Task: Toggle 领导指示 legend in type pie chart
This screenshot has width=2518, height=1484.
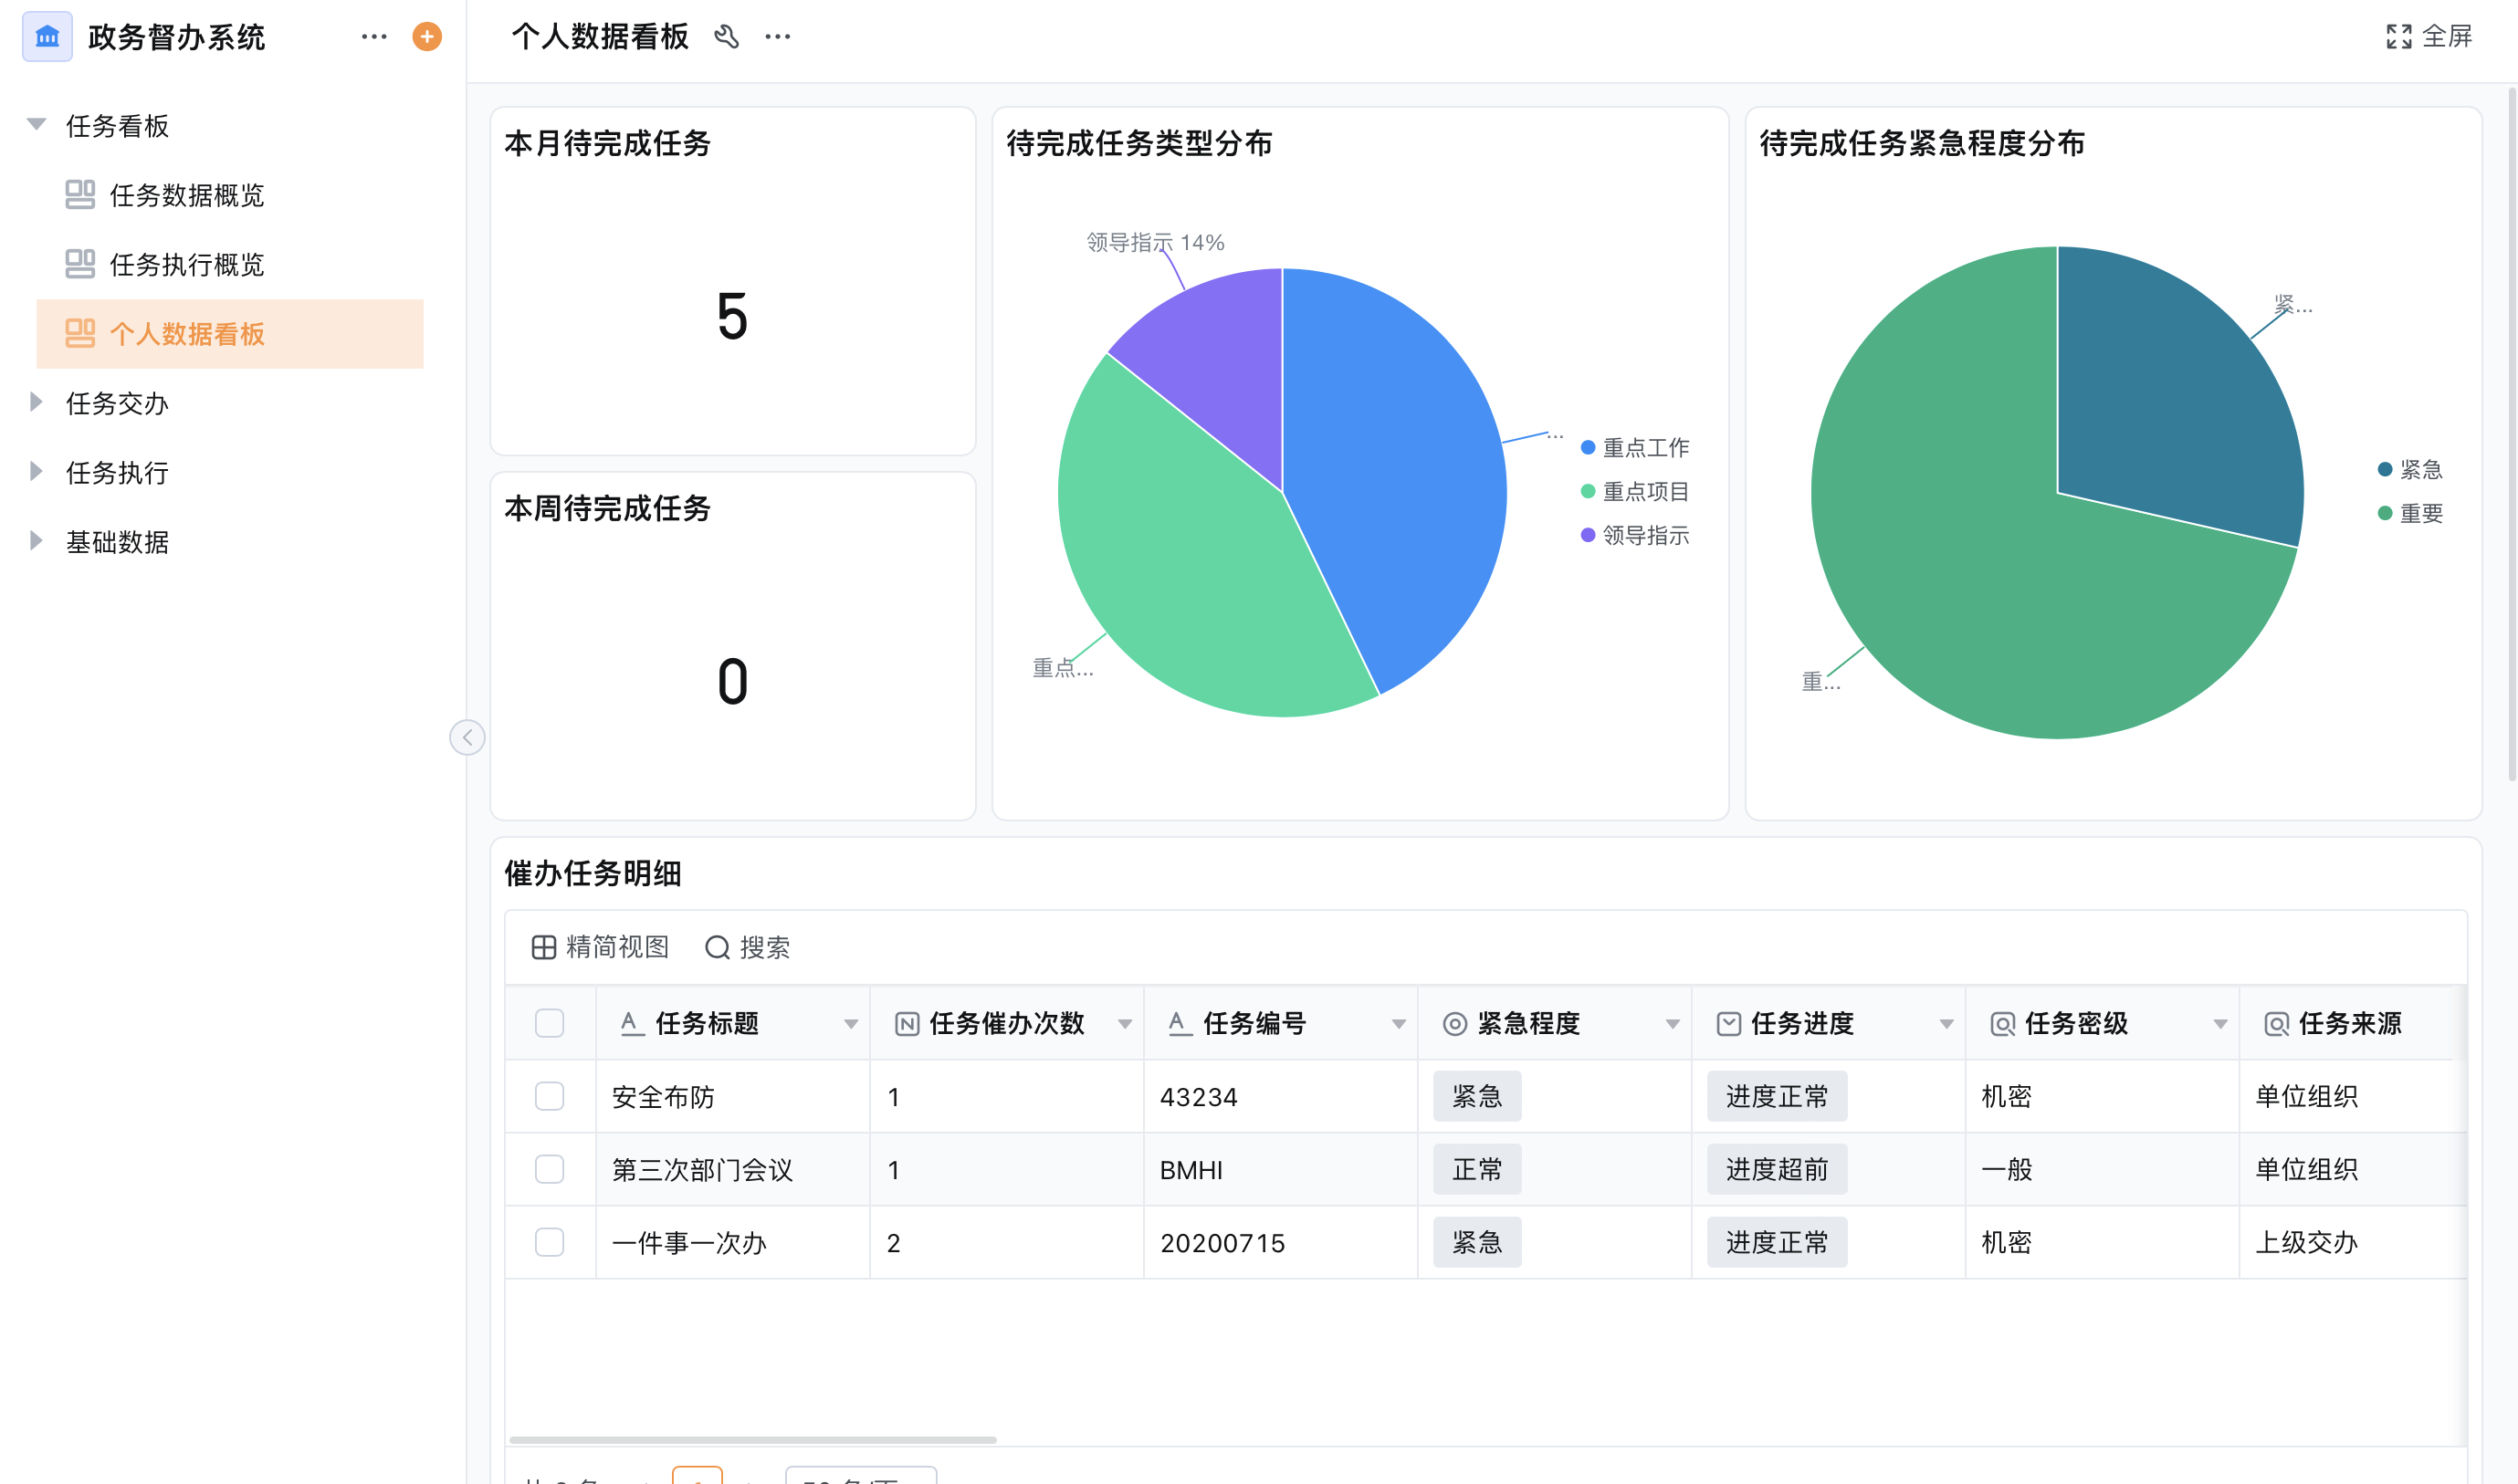Action: [x=1634, y=535]
